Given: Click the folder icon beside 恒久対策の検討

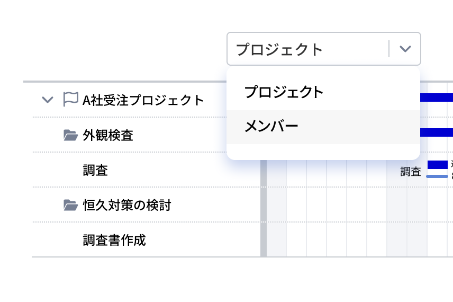Looking at the screenshot, I should click(x=70, y=205).
